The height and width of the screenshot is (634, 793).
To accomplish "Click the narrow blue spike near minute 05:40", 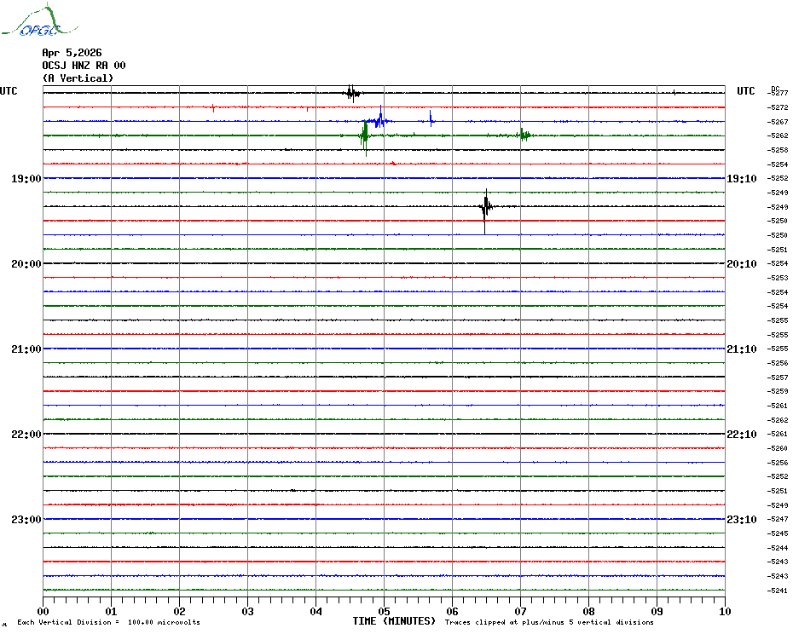I will pyautogui.click(x=431, y=118).
